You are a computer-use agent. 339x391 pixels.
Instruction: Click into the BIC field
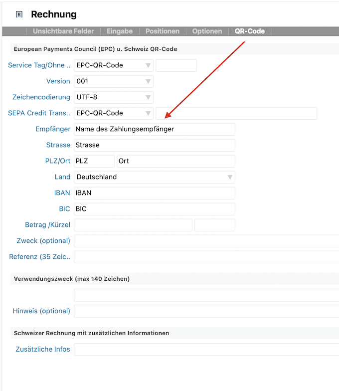coord(155,209)
